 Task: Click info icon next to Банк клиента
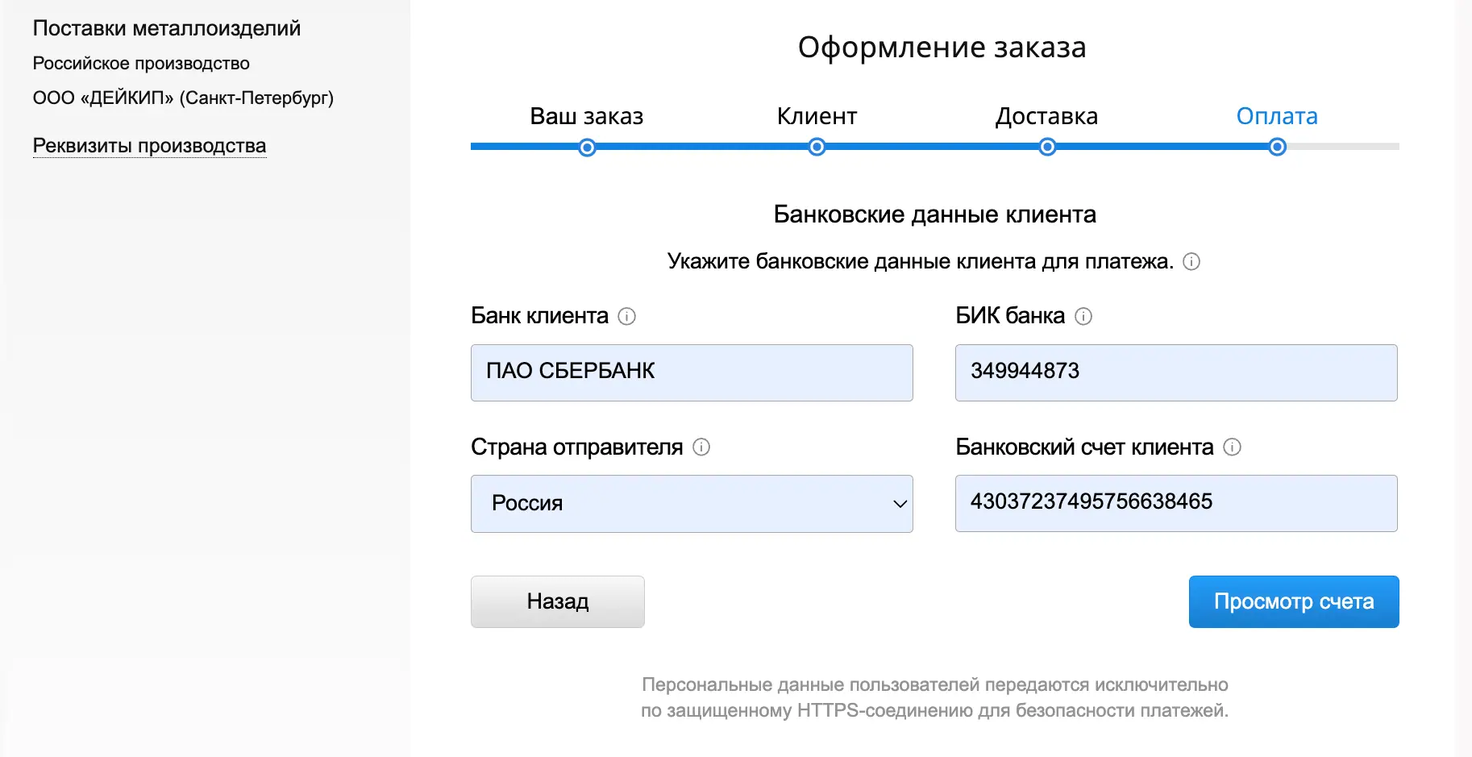click(x=626, y=316)
